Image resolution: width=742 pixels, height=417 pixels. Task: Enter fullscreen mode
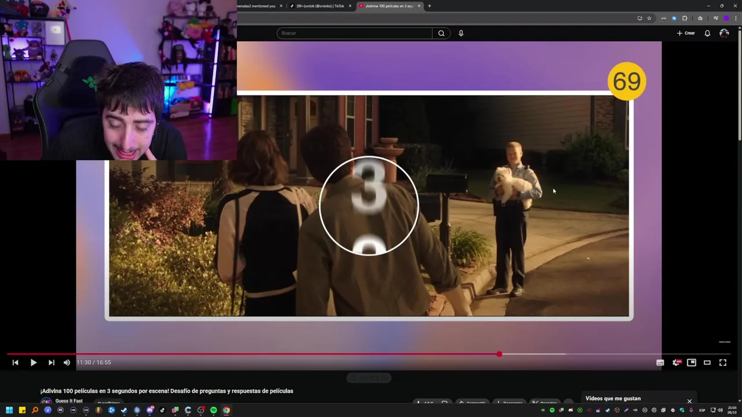723,363
